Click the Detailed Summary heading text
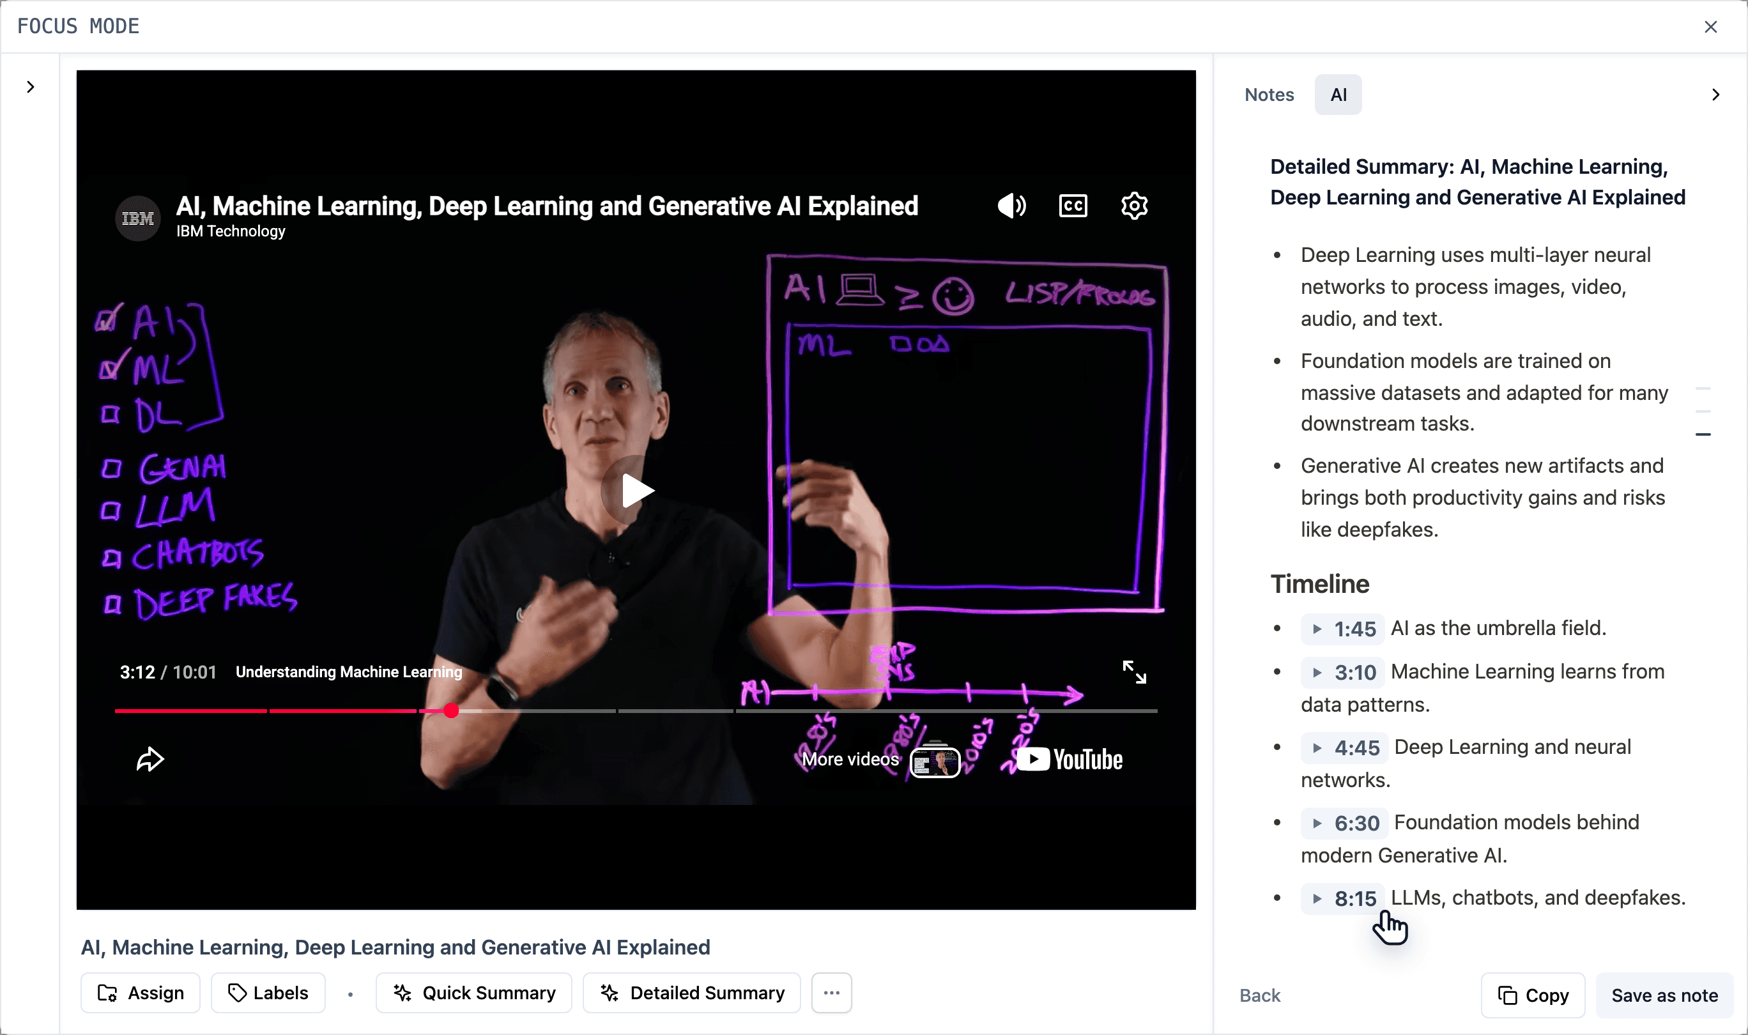The height and width of the screenshot is (1035, 1748). click(1478, 182)
